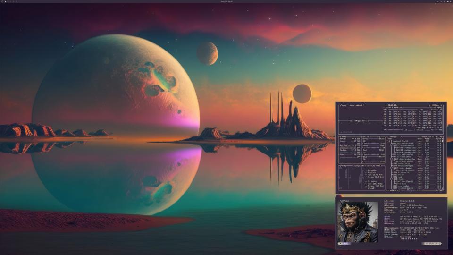Image resolution: width=453 pixels, height=255 pixels.
Task: Click the GPU icon in fastfetch output
Action: 385,219
